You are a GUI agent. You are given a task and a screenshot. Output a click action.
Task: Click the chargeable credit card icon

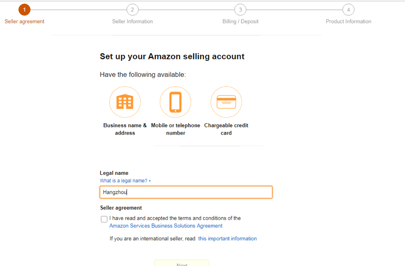226,102
